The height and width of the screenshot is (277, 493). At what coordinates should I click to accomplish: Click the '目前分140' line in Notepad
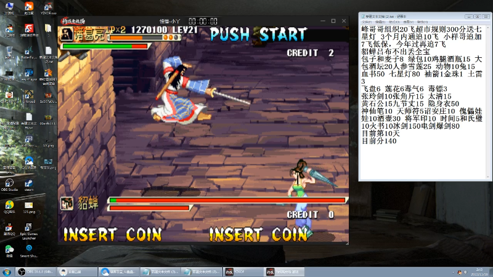coord(379,141)
